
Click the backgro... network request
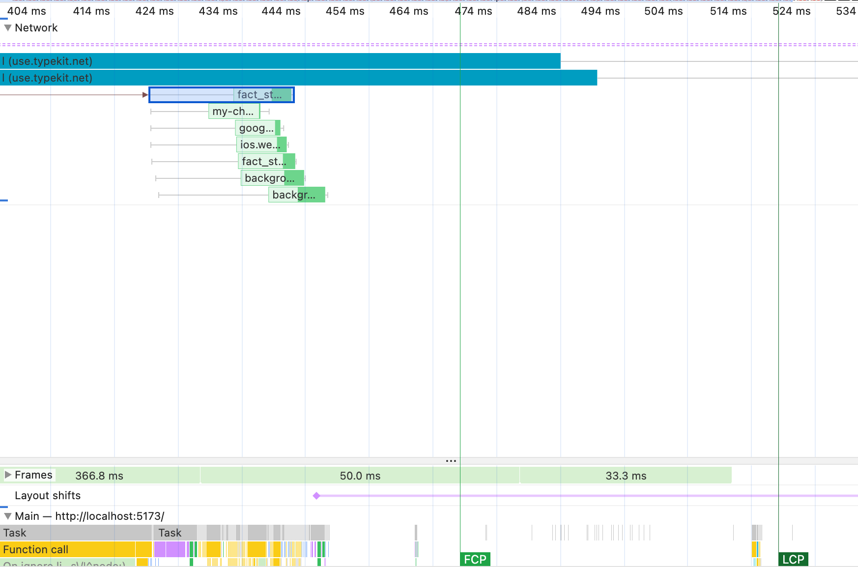pos(272,178)
